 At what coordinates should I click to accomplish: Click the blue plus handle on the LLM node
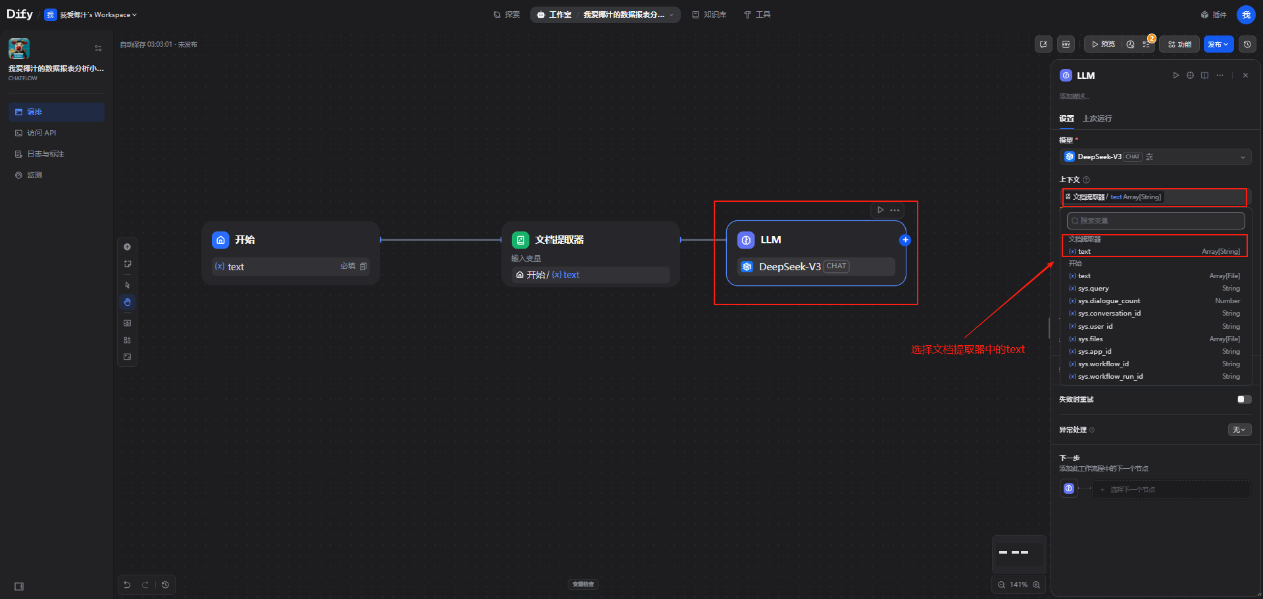pos(905,240)
